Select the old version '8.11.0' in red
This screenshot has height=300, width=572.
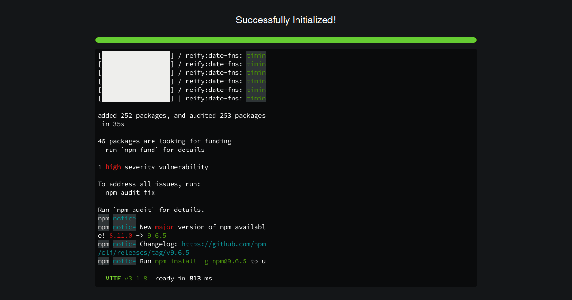pyautogui.click(x=120, y=235)
